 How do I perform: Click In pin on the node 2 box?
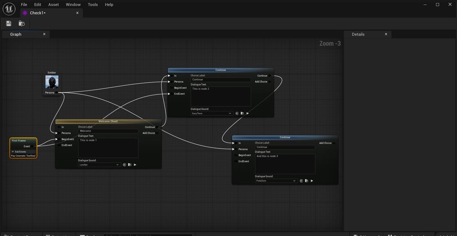(x=171, y=76)
